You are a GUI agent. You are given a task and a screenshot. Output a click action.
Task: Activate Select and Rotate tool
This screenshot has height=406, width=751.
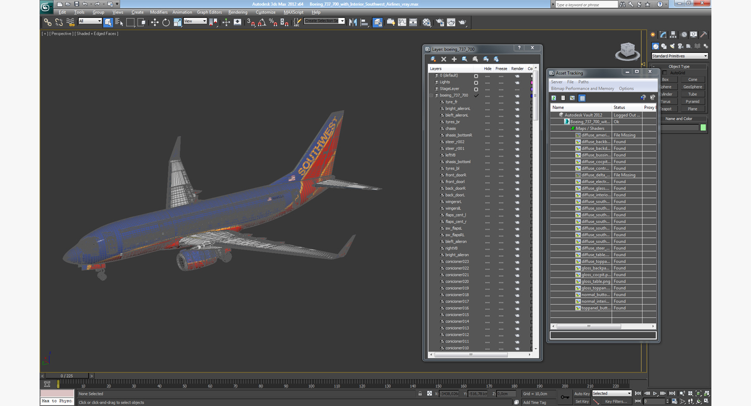[x=166, y=22]
